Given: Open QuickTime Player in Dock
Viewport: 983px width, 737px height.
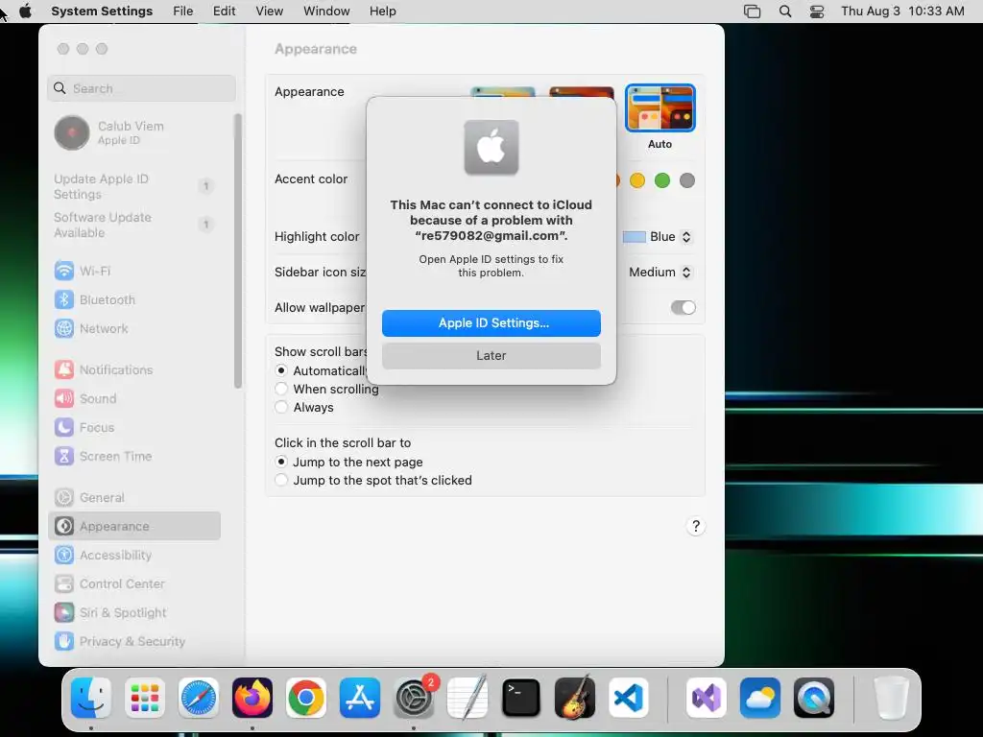Looking at the screenshot, I should 814,698.
